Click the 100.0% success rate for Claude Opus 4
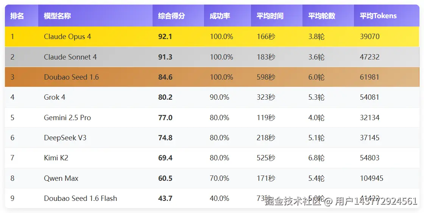Viewport: 424px width, 213px height. pos(221,36)
